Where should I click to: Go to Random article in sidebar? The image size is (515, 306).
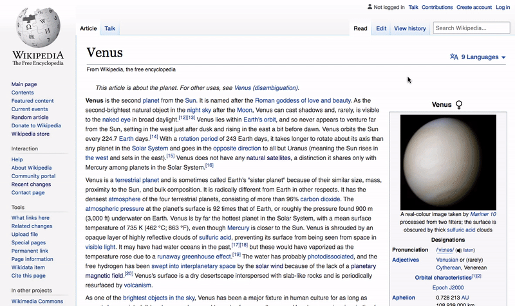[30, 118]
